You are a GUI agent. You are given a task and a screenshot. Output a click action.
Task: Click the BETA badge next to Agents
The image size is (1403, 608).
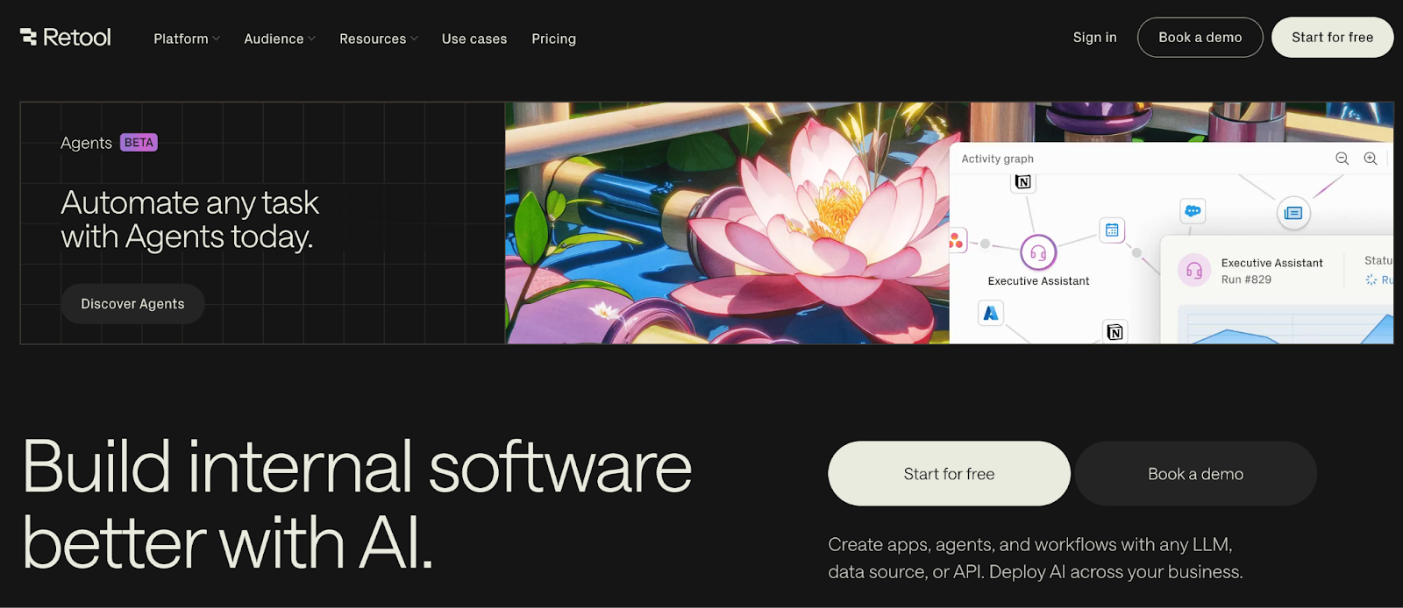(139, 143)
